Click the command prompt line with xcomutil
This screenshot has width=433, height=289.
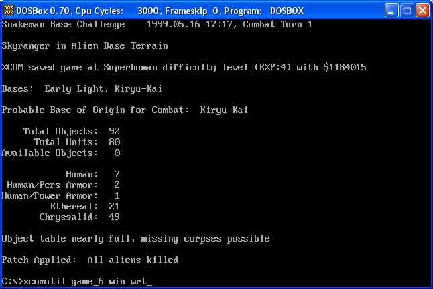tap(77, 281)
